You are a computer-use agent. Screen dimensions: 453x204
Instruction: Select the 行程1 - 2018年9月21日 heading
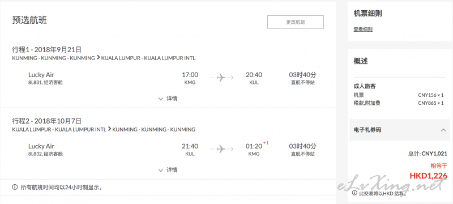(47, 49)
